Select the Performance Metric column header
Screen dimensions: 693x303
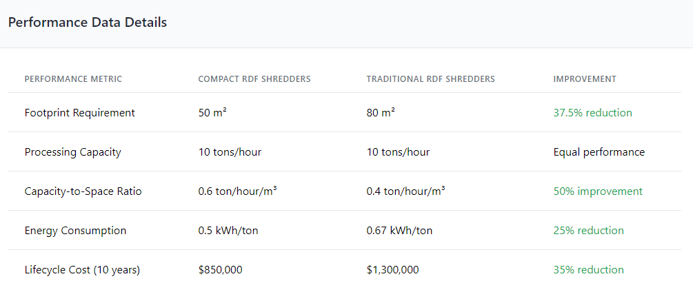point(73,79)
